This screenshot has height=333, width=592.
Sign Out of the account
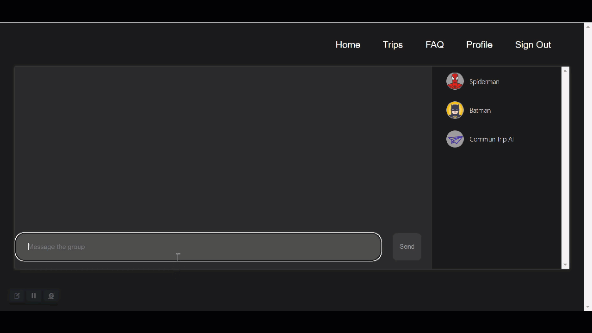533,44
